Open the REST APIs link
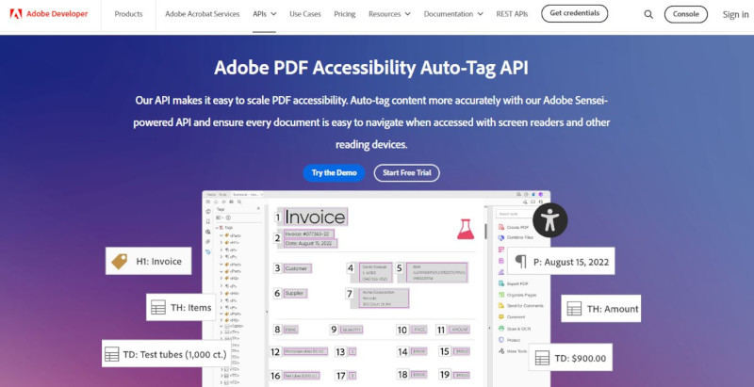 click(512, 14)
